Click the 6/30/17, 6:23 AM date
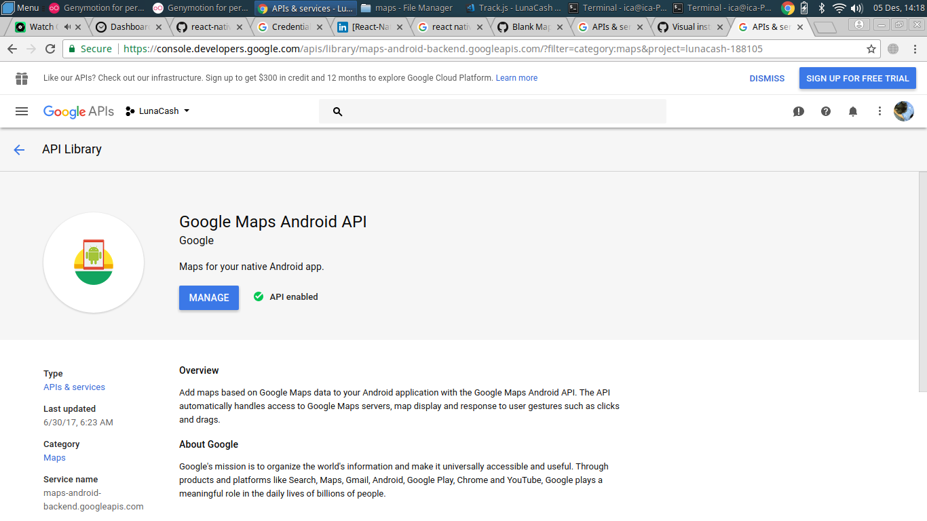Screen dimensions: 927x521 [x=78, y=423]
